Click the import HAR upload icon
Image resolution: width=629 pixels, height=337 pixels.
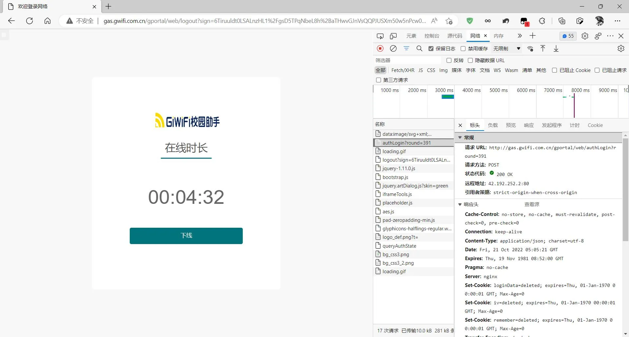[x=543, y=48]
